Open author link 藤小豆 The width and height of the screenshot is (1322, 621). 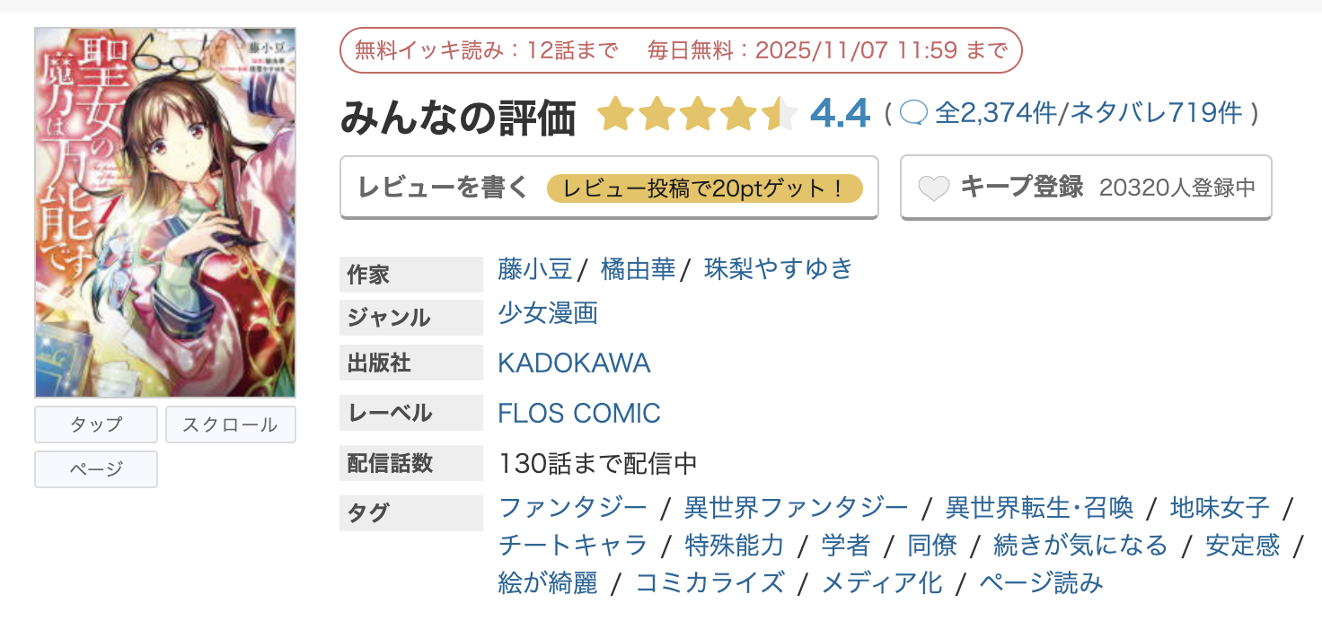pos(535,268)
